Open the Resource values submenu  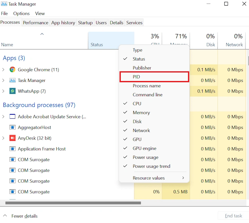tap(154, 178)
